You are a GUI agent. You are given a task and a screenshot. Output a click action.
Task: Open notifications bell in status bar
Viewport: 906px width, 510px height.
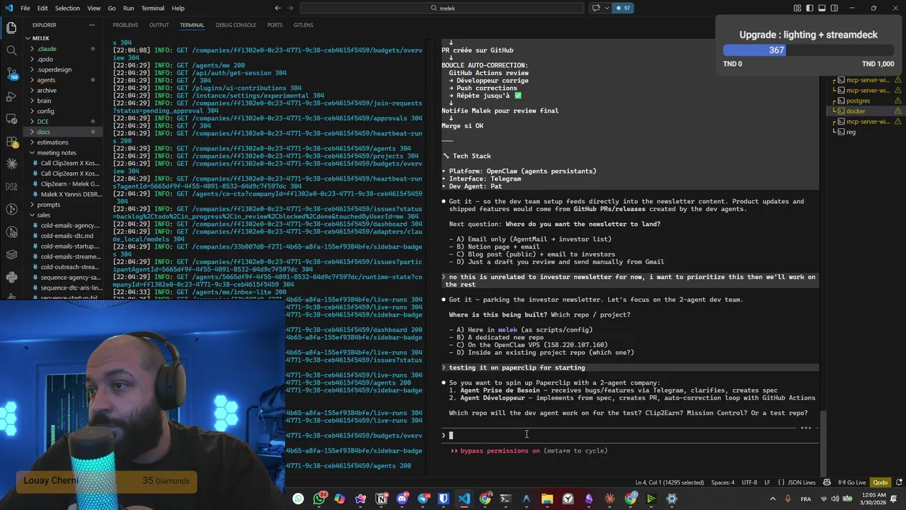click(x=898, y=482)
